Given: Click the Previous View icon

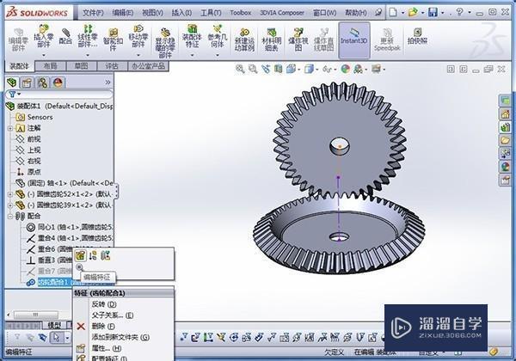Looking at the screenshot, I should pyautogui.click(x=266, y=69).
